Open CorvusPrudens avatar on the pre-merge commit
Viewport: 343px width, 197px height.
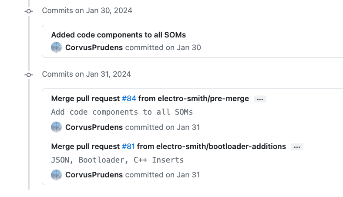[57, 127]
